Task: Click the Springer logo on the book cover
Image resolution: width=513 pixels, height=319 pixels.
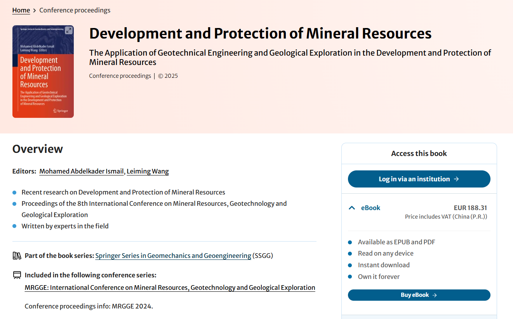Action: pos(60,111)
